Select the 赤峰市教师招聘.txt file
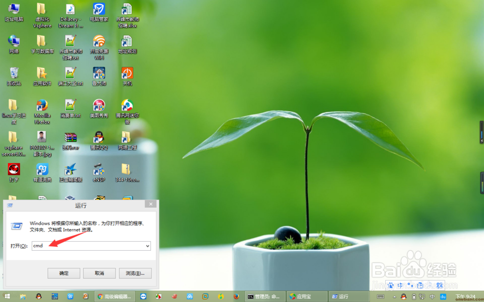The width and height of the screenshot is (484, 302). click(x=71, y=48)
